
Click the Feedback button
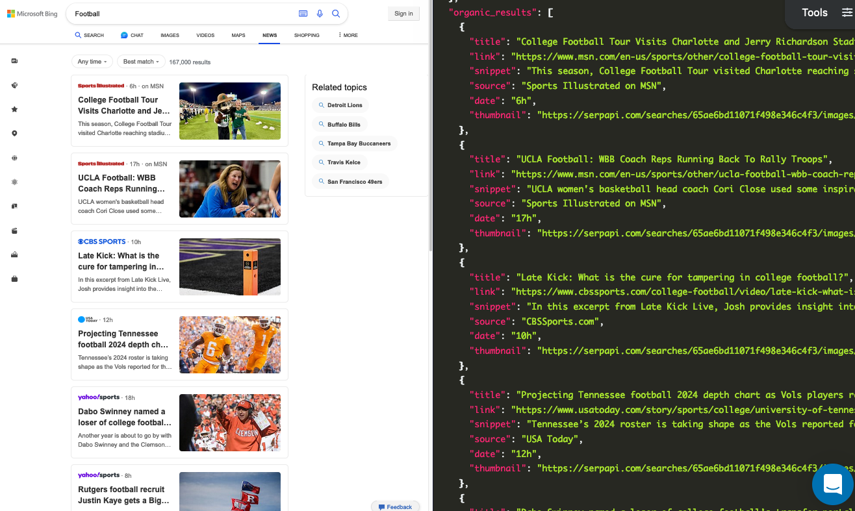(395, 506)
